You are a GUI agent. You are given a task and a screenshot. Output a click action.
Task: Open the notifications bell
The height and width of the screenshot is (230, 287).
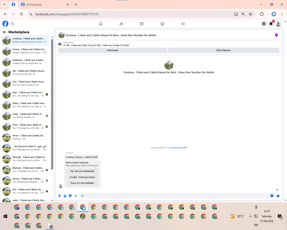coord(271,24)
